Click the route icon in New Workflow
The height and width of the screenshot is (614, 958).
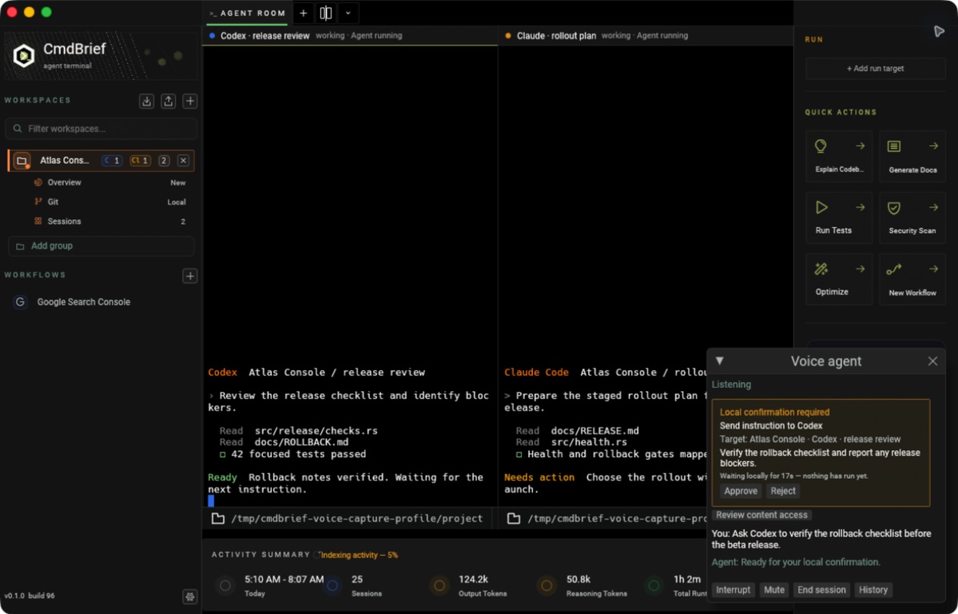point(894,269)
